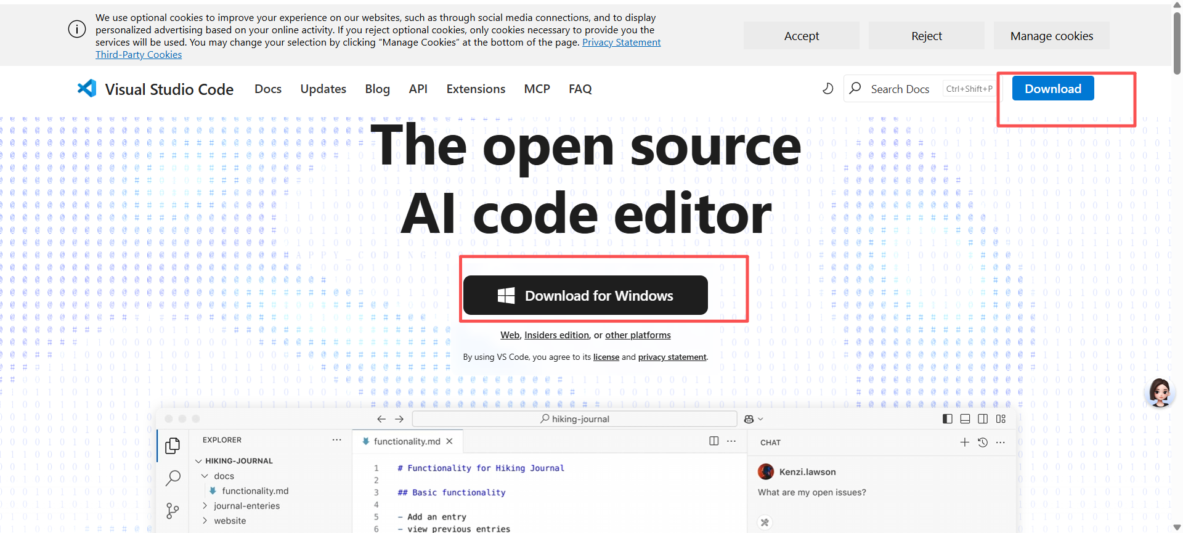1183x533 pixels.
Task: Open the Extensions navigation link
Action: pyautogui.click(x=476, y=89)
